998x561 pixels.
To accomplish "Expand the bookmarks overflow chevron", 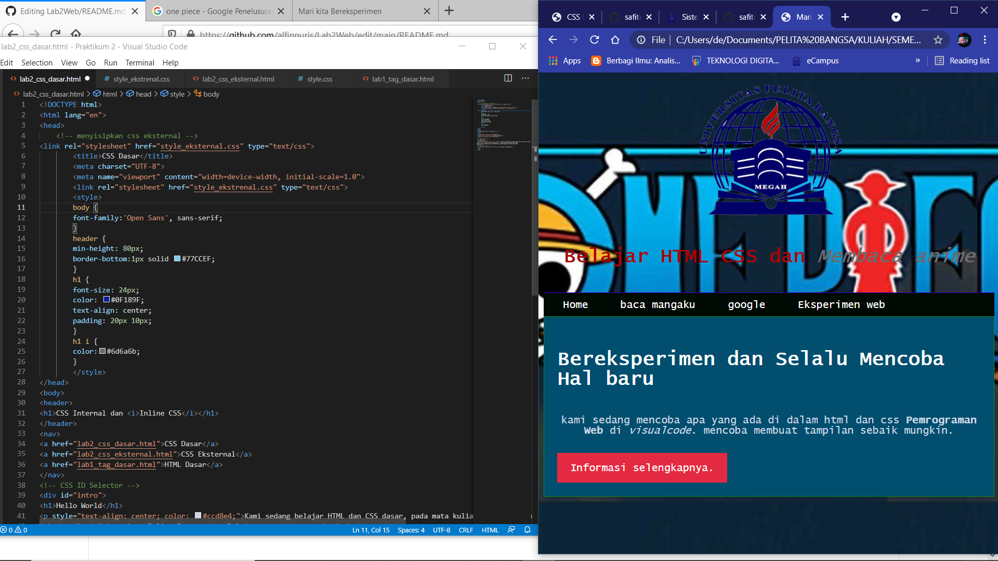I will pos(918,61).
